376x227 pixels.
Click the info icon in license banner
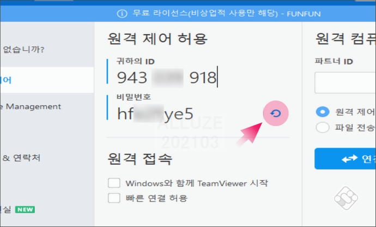click(x=122, y=14)
